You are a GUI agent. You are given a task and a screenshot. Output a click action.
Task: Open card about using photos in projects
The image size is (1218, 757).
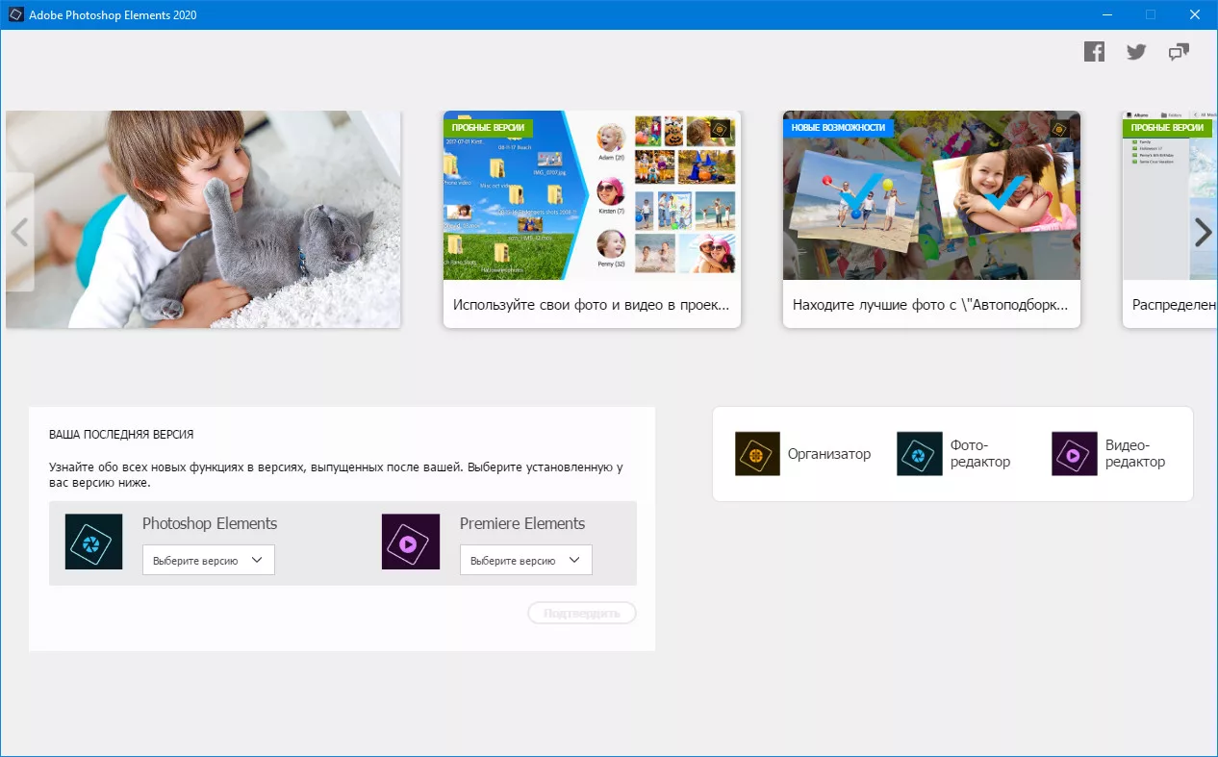[x=592, y=219]
